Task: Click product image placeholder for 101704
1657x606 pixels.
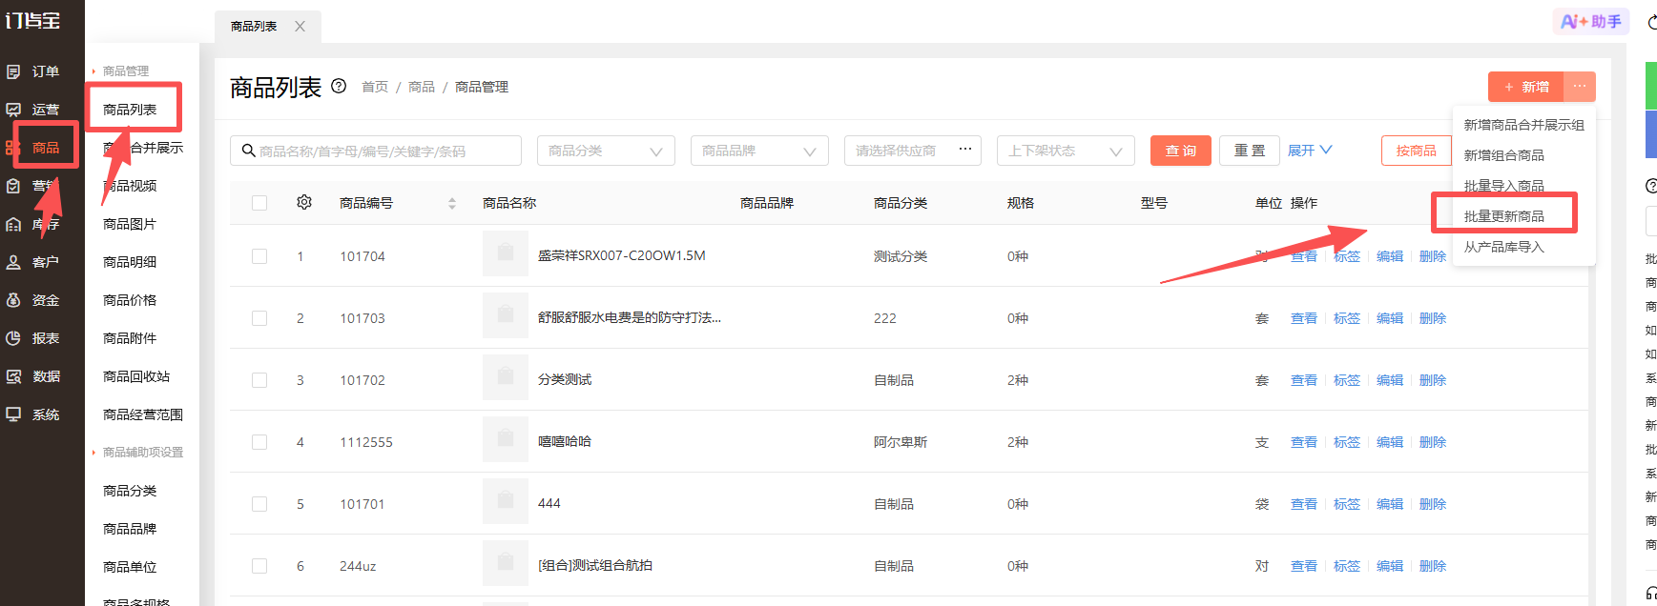Action: tap(506, 255)
